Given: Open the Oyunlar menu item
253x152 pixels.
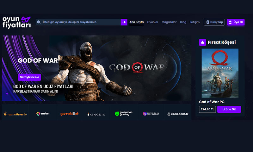Looking at the screenshot, I should pyautogui.click(x=153, y=22).
